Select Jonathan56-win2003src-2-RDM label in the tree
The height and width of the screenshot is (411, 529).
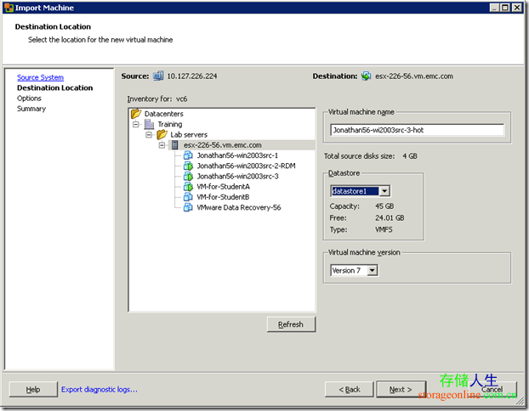pyautogui.click(x=247, y=166)
